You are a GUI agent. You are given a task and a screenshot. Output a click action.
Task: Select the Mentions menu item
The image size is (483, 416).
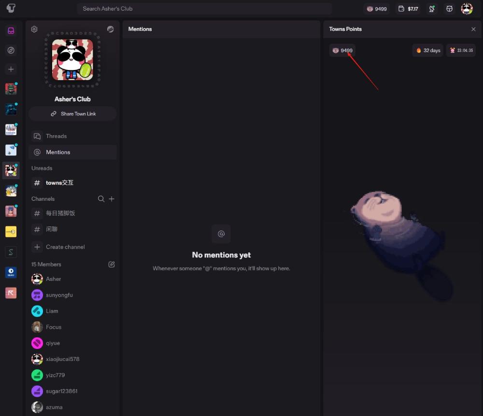click(58, 152)
